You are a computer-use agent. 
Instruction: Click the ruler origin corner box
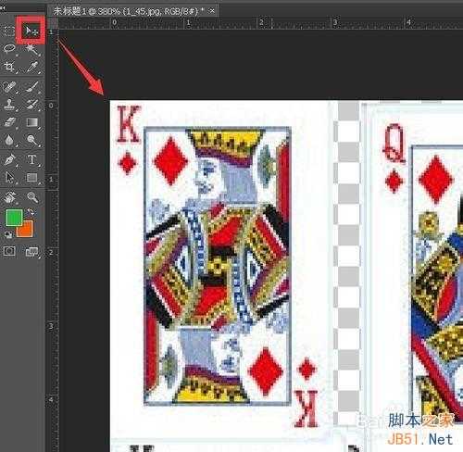click(x=52, y=23)
